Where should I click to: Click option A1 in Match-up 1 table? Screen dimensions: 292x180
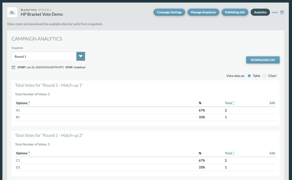coord(18,110)
